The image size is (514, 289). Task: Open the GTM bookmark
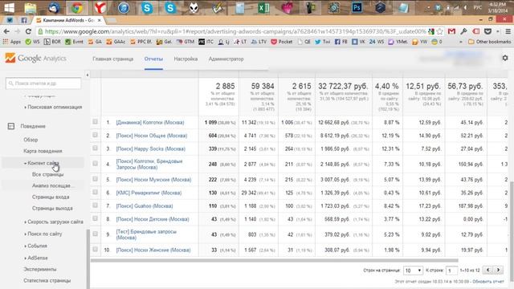click(186, 42)
